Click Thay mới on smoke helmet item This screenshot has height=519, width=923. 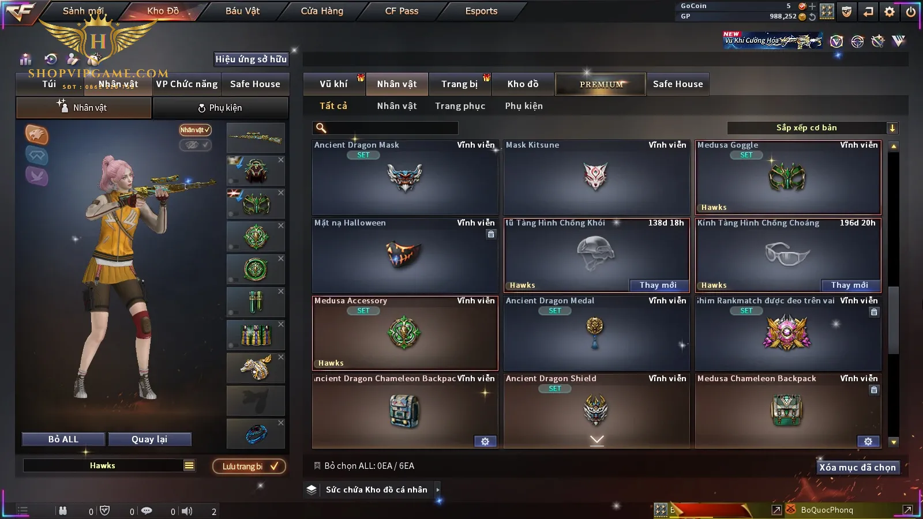(658, 285)
